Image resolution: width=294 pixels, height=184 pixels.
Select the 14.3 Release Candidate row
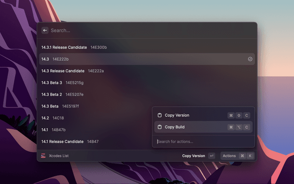tap(72, 71)
